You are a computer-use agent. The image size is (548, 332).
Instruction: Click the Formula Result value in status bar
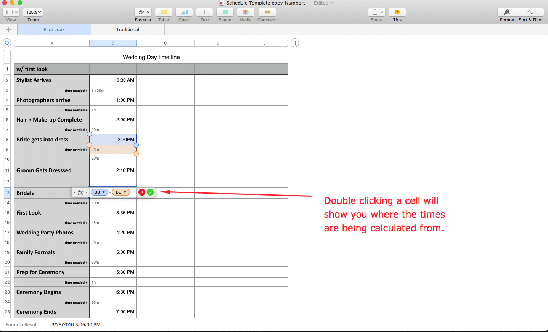point(76,325)
